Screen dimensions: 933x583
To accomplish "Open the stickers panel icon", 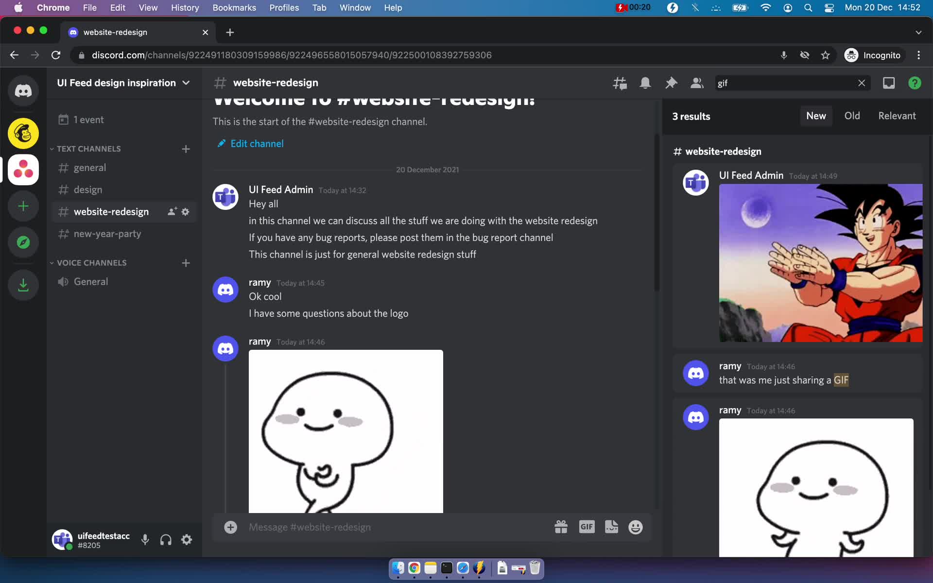I will [611, 527].
